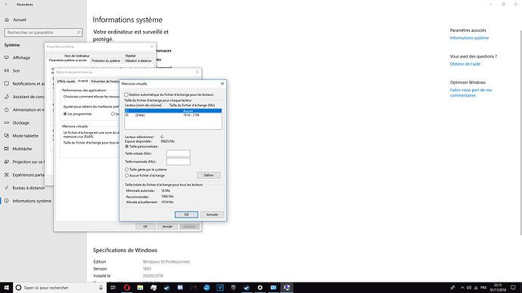Enable automatic paging file management checkbox

126,94
